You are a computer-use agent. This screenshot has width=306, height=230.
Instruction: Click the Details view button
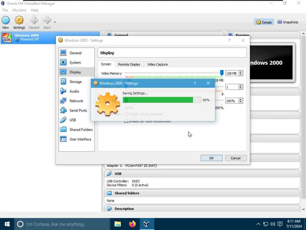tap(264, 22)
